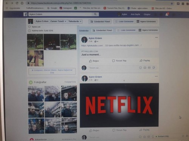Image resolution: width=189 pixels, height=141 pixels.
Task: Click Yorum Yap under the Netflix image post
Action: click(x=119, y=130)
